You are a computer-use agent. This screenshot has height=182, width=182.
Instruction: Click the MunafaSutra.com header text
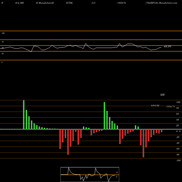pyautogui.click(x=168, y=3)
